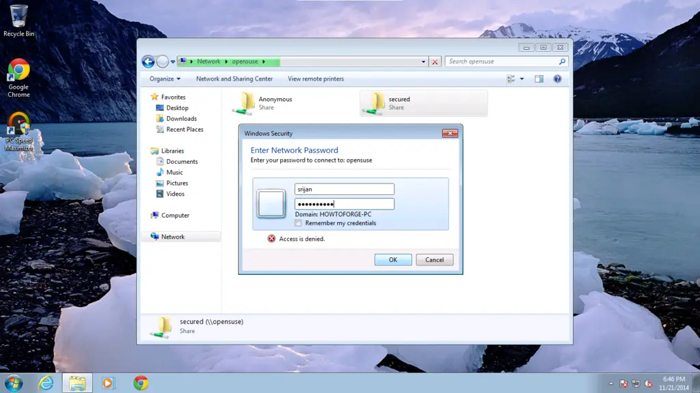700x393 pixels.
Task: Click the password field
Action: (345, 204)
